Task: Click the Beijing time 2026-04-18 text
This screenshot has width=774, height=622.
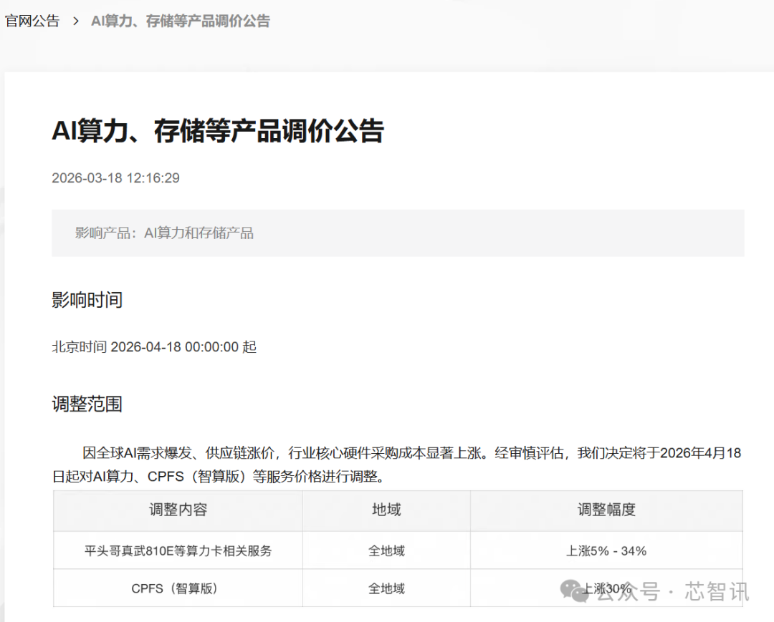Action: pyautogui.click(x=154, y=347)
